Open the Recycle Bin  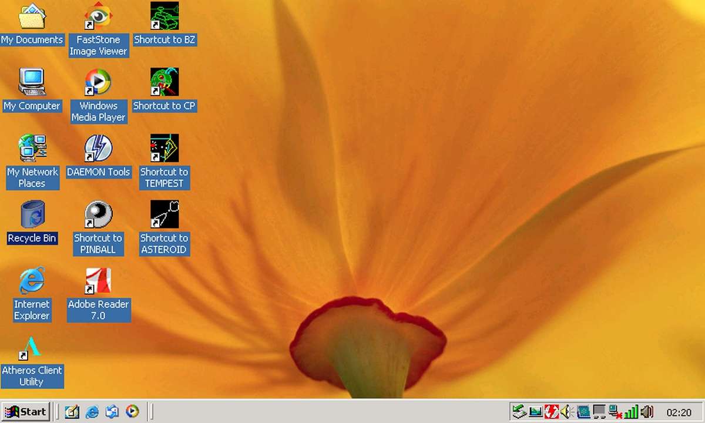31,216
